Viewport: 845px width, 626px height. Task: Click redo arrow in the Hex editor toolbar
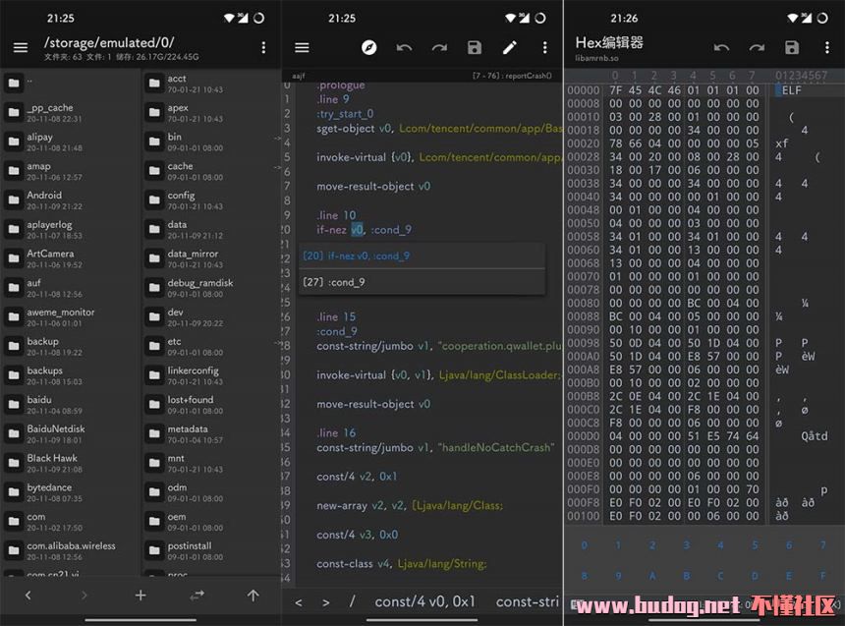pos(757,47)
